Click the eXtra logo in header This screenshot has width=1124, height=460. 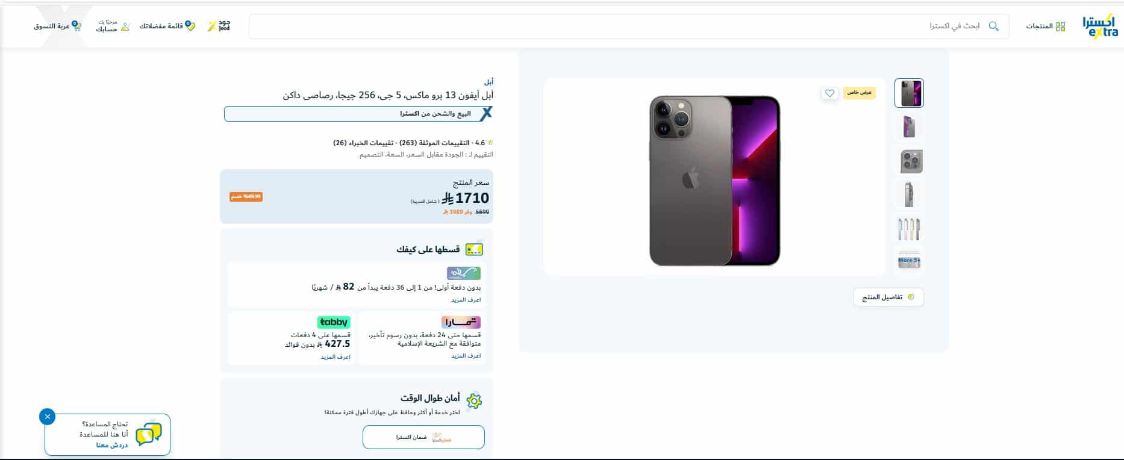click(x=1099, y=26)
